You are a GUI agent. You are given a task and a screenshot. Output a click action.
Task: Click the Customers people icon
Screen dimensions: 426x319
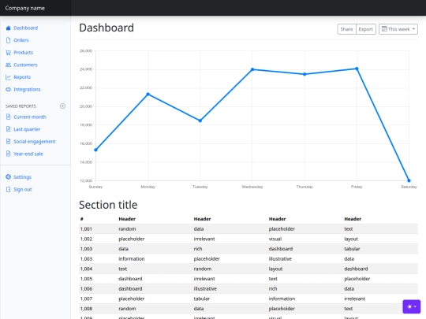8,65
